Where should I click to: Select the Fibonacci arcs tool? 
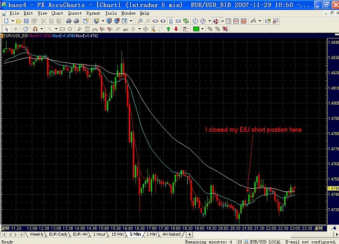95,29
